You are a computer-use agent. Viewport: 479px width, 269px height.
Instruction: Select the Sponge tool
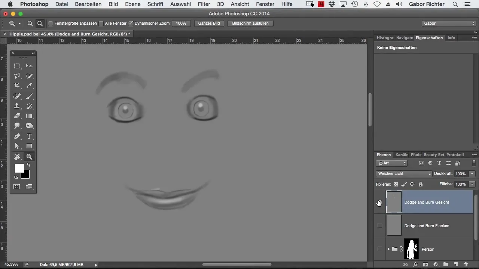(29, 126)
